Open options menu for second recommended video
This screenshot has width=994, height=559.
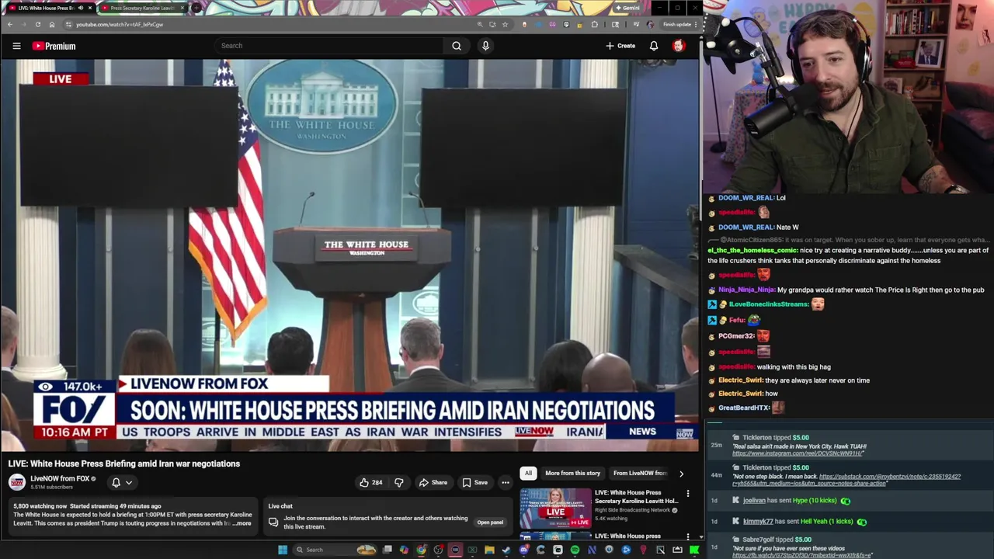coord(687,536)
